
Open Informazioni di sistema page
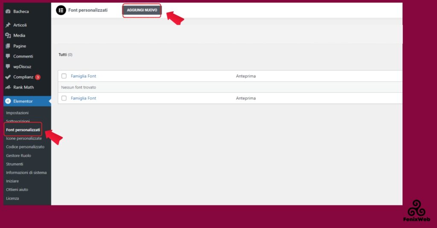coord(26,173)
